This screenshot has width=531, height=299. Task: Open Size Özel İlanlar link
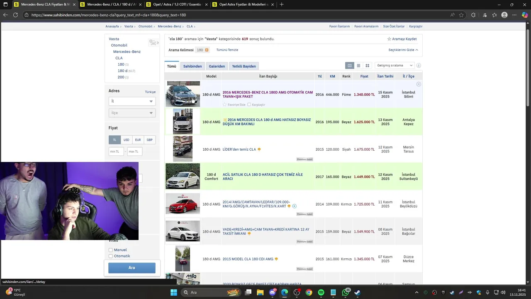point(394,26)
